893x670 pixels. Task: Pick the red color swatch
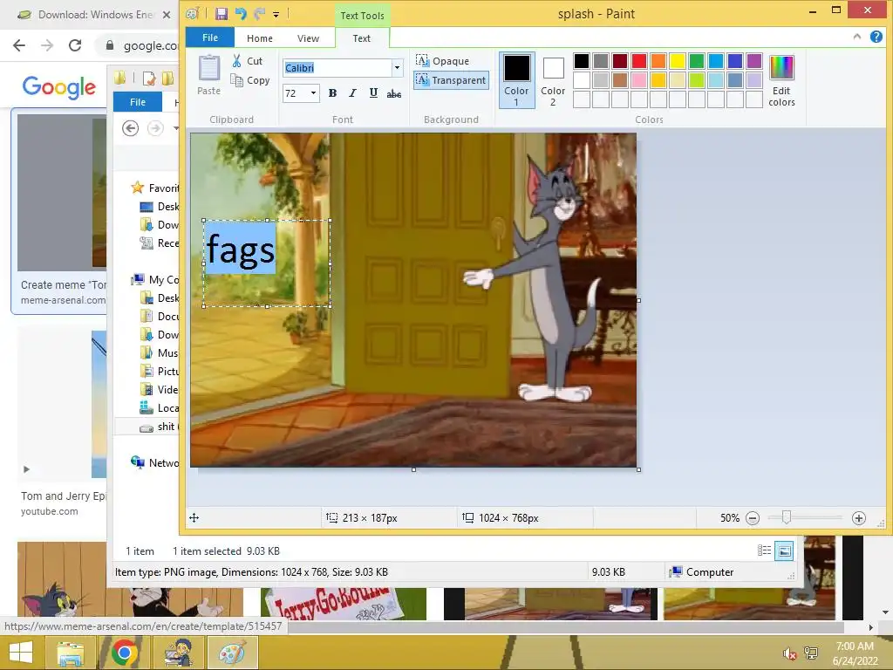(639, 61)
